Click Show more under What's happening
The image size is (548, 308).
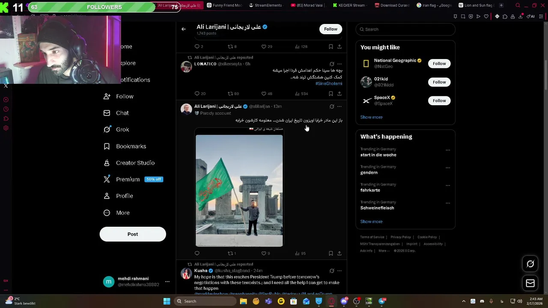point(371,222)
